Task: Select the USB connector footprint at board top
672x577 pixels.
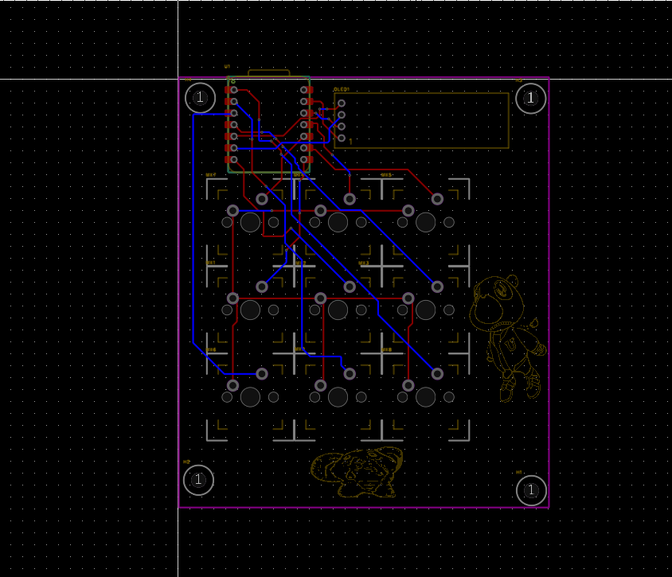Action: [271, 72]
